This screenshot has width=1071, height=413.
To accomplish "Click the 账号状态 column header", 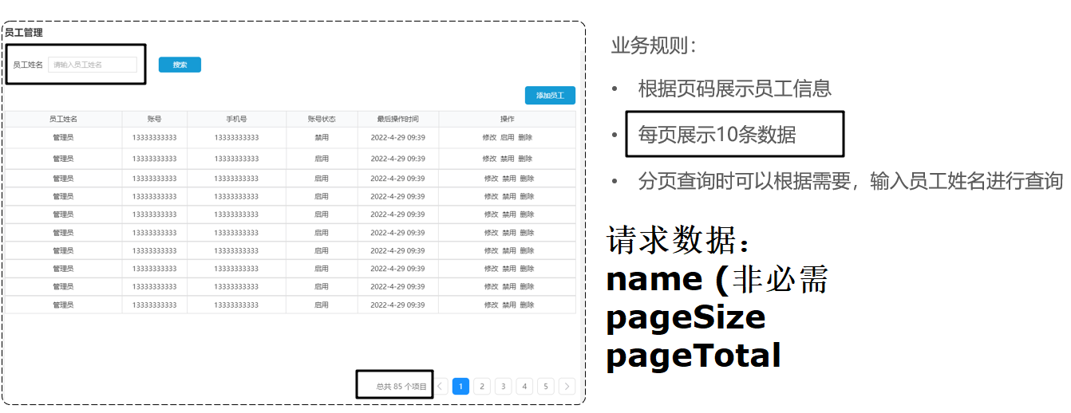I will [x=322, y=119].
